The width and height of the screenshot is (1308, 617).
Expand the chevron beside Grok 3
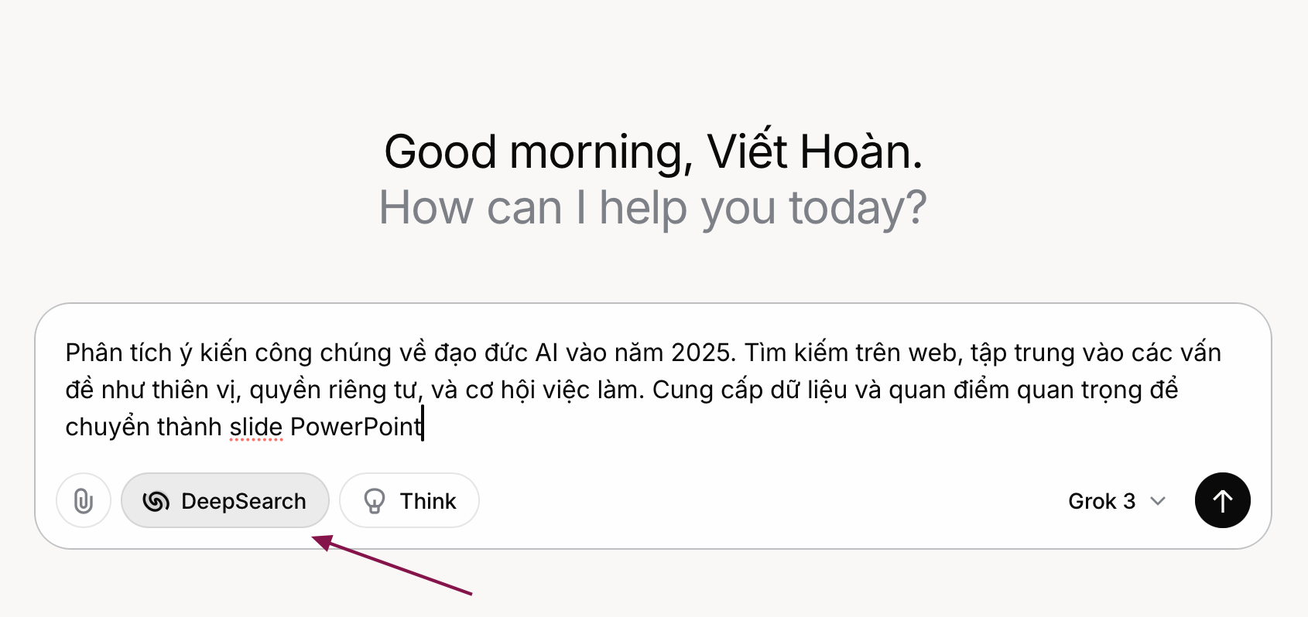[1158, 501]
